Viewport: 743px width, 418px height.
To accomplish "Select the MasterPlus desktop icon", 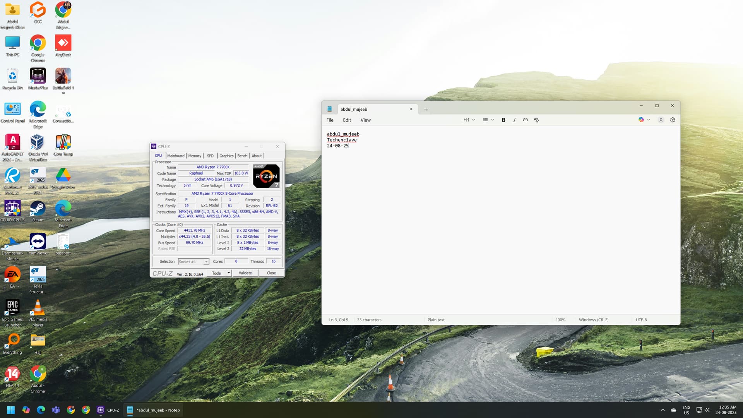I will [x=38, y=79].
